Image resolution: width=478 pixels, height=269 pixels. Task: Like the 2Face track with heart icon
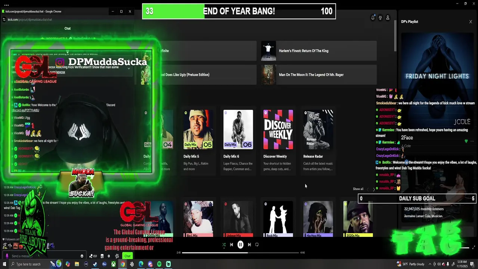466,141
